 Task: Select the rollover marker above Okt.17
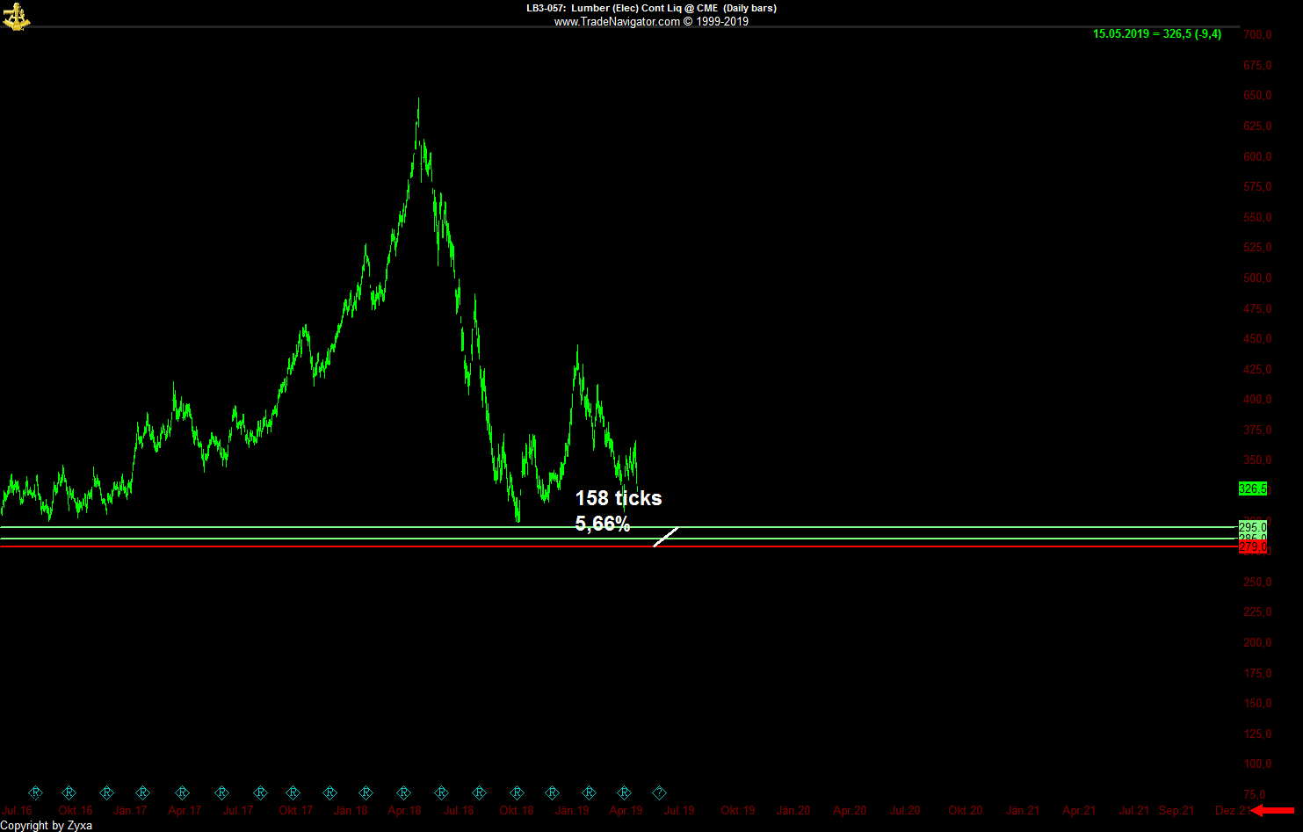click(293, 792)
